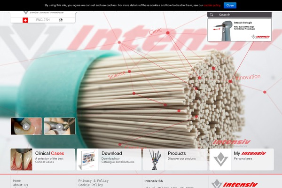The image size is (282, 188).
Task: Open the cookie policy link in the banner
Action: pyautogui.click(x=211, y=5)
